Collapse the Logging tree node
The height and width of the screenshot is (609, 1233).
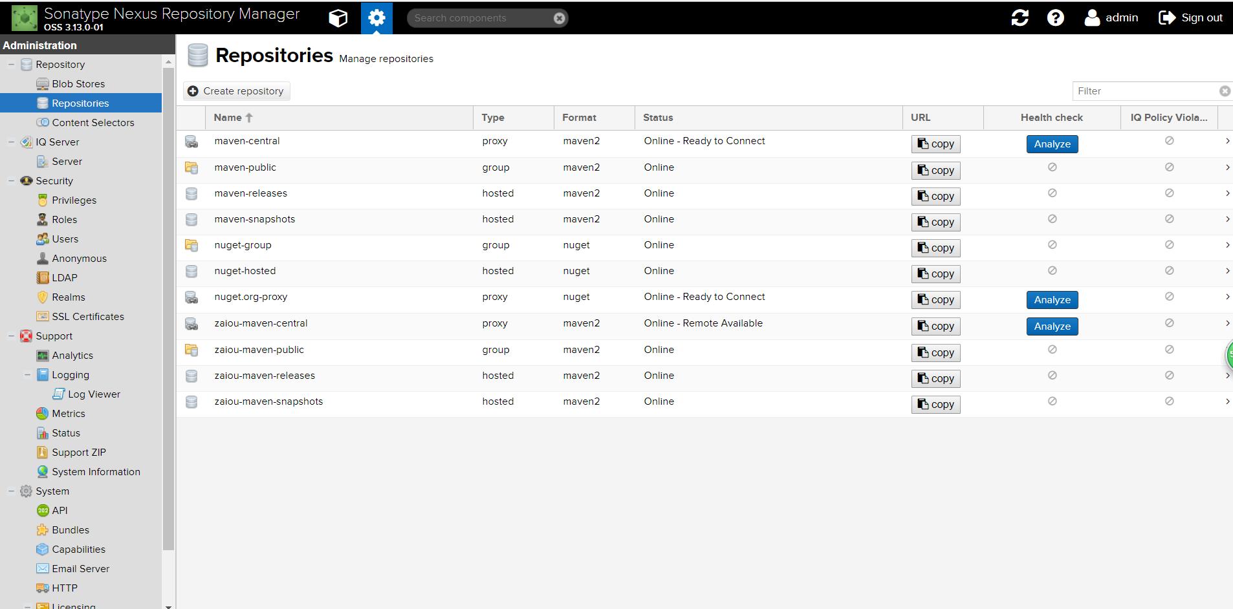coord(27,375)
